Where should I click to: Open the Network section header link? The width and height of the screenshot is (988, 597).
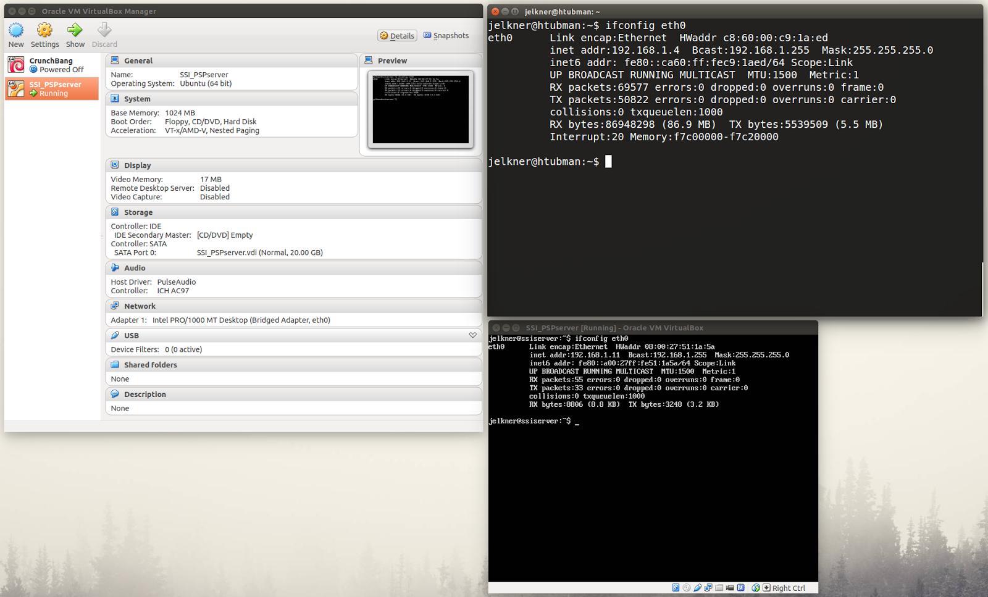[140, 306]
